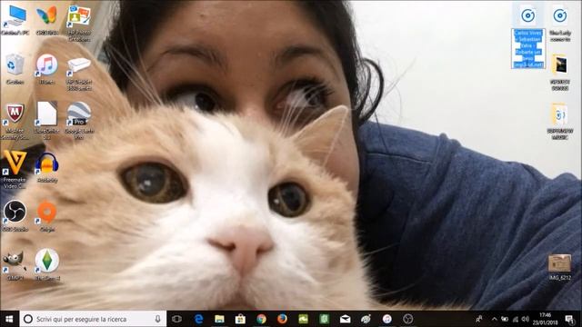
Task: Check the battery status tray icon
Action: pos(505,319)
